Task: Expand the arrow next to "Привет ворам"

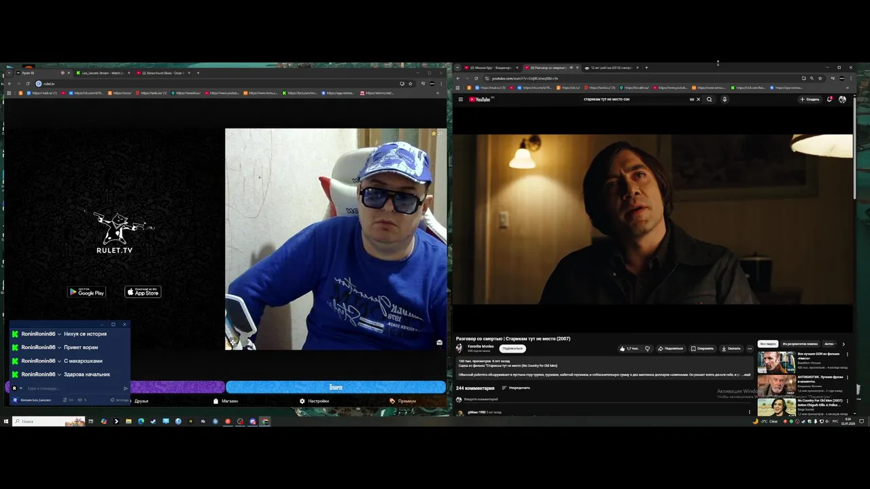Action: (x=59, y=347)
